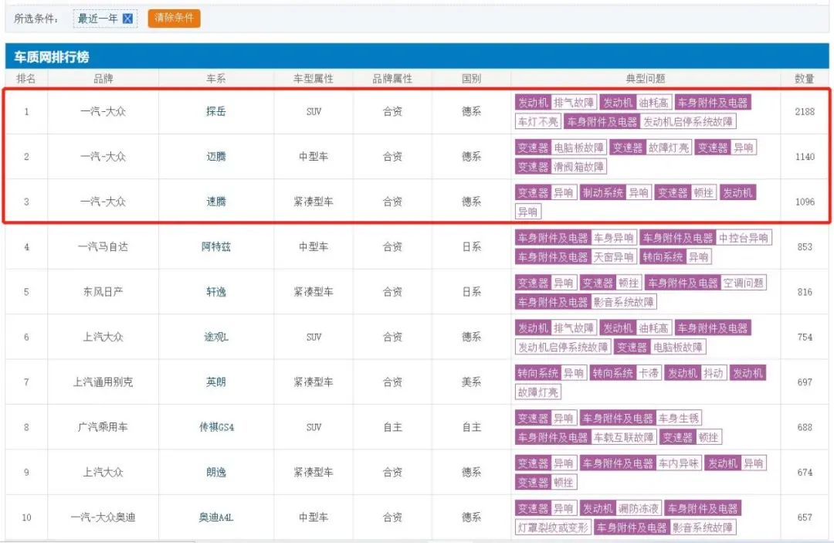The image size is (834, 543).
Task: Open the 探岳 car series link
Action: [x=216, y=111]
